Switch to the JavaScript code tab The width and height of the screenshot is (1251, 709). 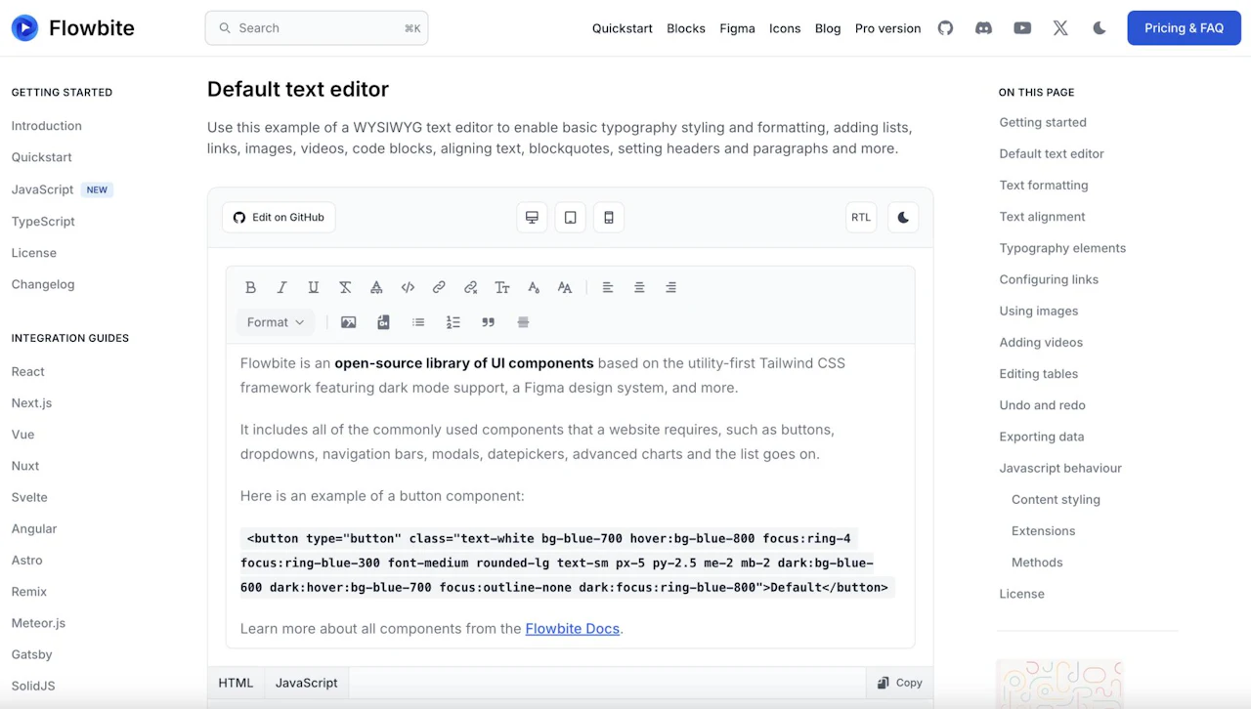(306, 683)
